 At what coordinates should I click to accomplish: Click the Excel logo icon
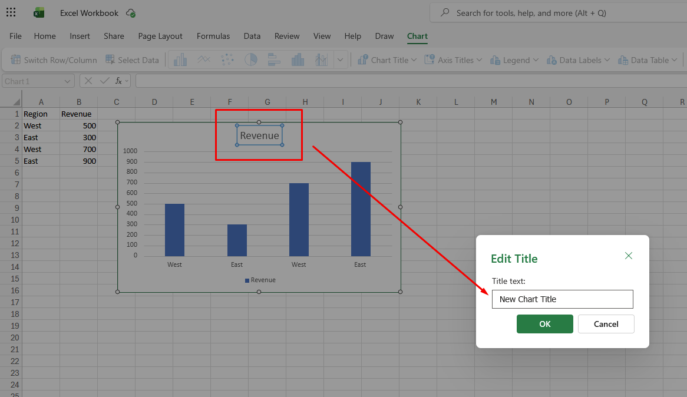tap(39, 13)
